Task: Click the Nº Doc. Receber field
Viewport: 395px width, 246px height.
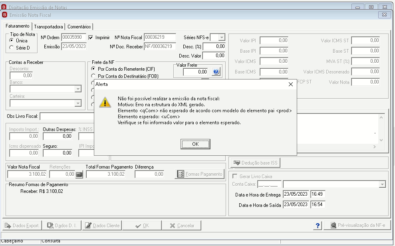Action: [x=160, y=47]
